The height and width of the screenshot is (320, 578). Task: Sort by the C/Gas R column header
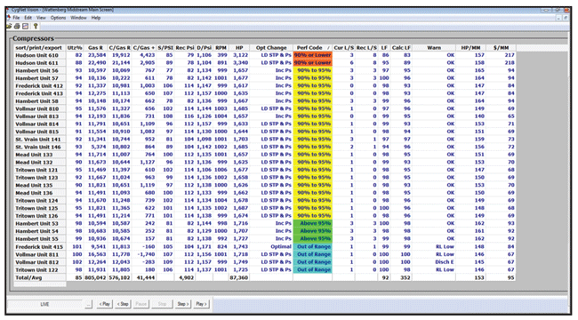coord(119,48)
